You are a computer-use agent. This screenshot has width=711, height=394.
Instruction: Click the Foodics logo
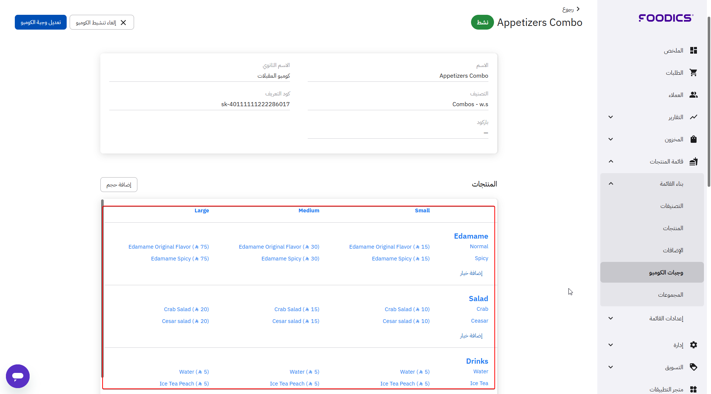pyautogui.click(x=666, y=18)
